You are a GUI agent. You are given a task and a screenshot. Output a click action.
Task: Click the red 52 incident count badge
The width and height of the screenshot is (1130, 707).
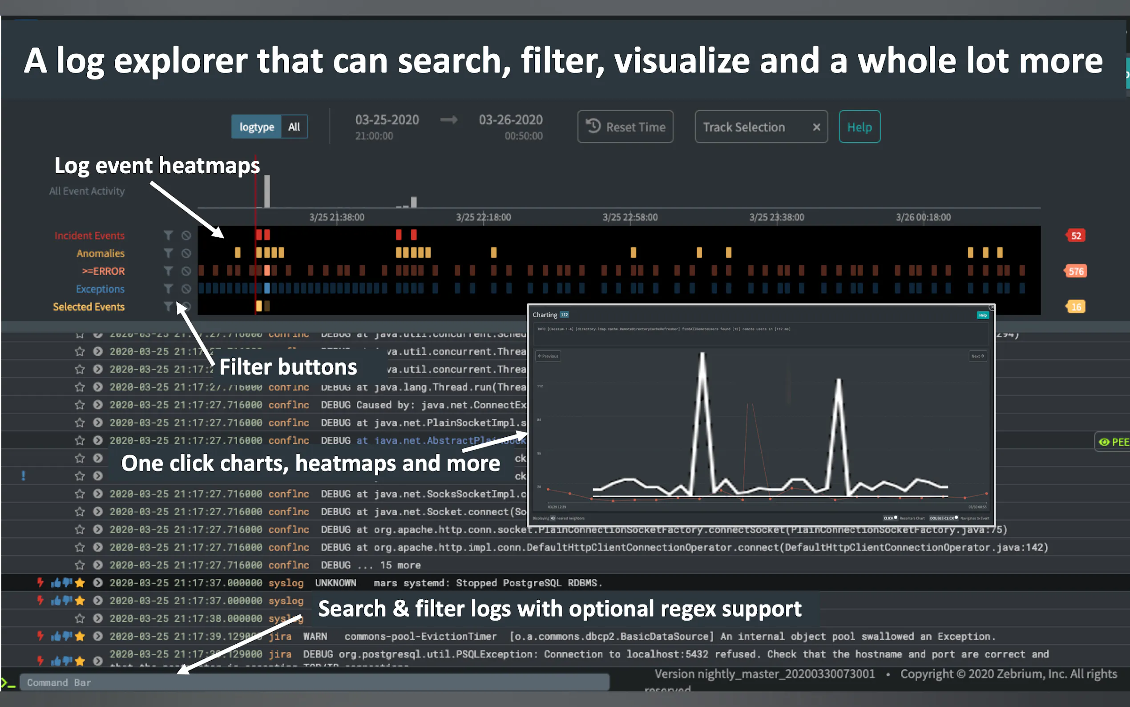[1075, 236]
